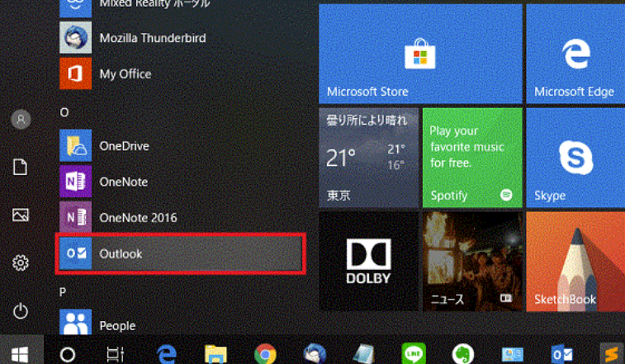This screenshot has height=364, width=625.
Task: Open Cortana search circle on taskbar
Action: tap(68, 354)
